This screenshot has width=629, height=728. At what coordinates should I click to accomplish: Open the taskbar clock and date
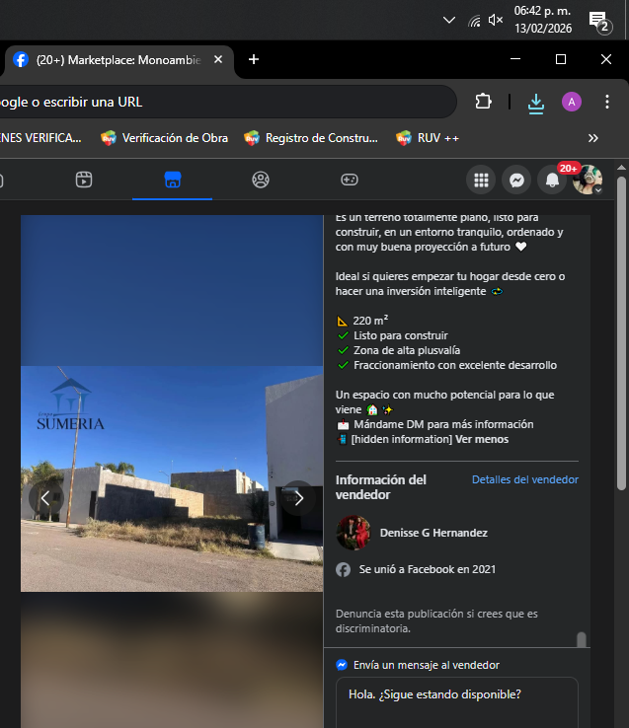coord(543,20)
